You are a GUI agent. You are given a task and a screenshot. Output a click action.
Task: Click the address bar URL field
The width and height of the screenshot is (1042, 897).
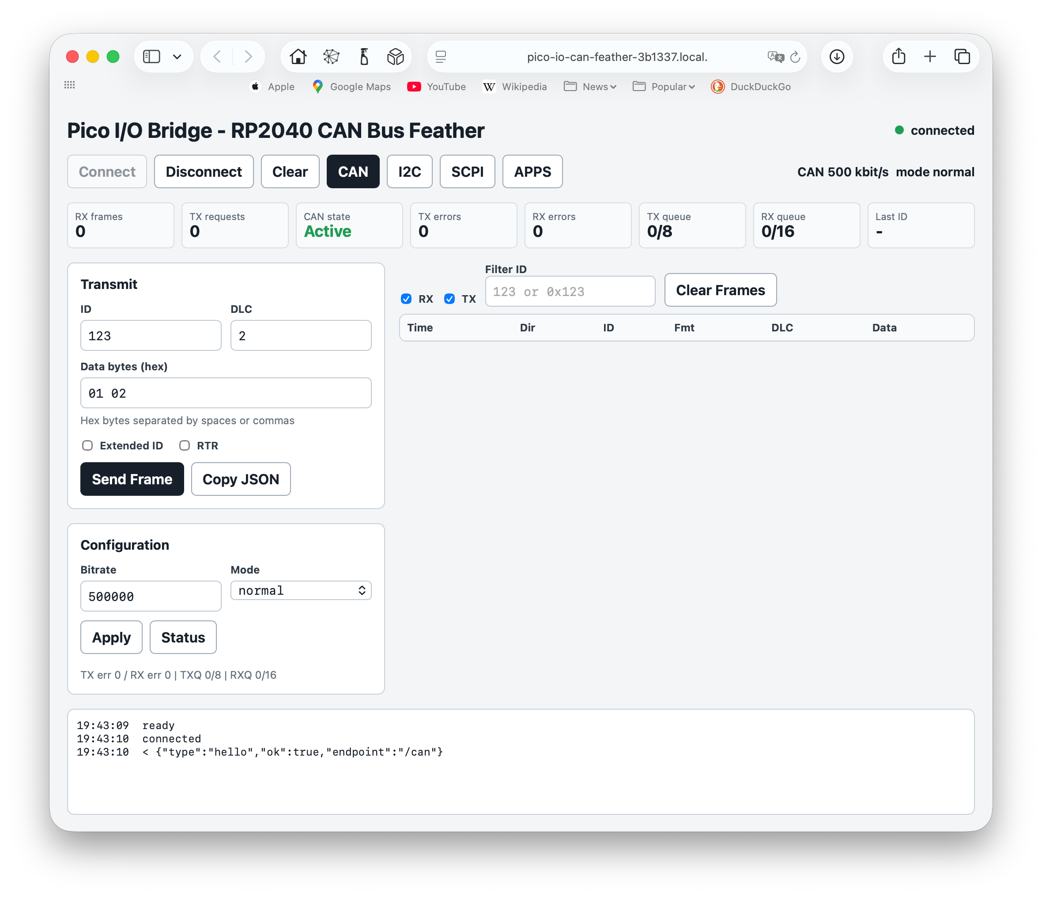click(x=617, y=57)
